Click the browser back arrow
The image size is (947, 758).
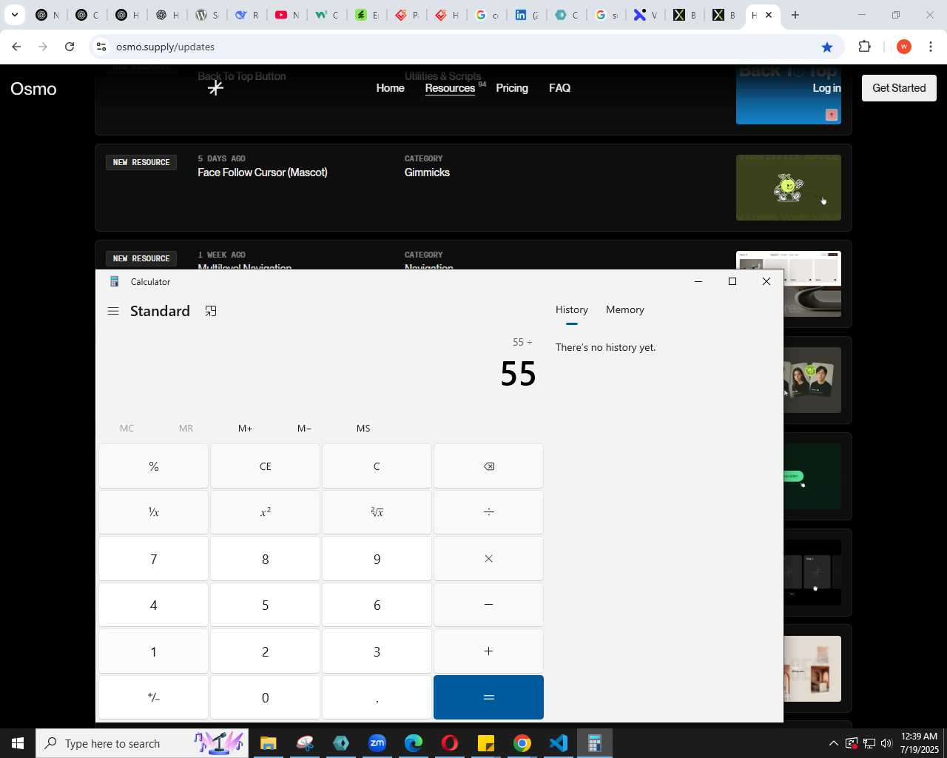16,47
